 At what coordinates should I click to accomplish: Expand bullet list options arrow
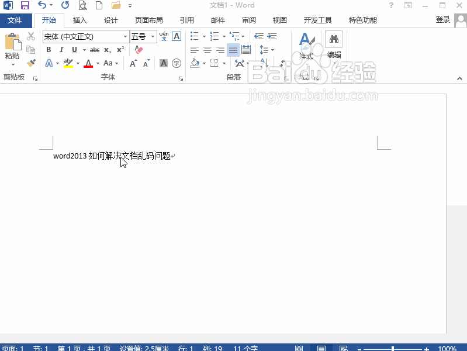pyautogui.click(x=204, y=37)
